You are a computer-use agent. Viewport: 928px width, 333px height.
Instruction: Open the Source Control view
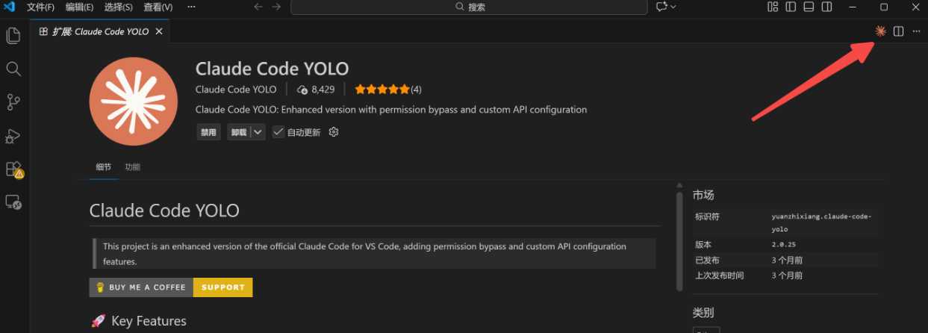pyautogui.click(x=13, y=102)
